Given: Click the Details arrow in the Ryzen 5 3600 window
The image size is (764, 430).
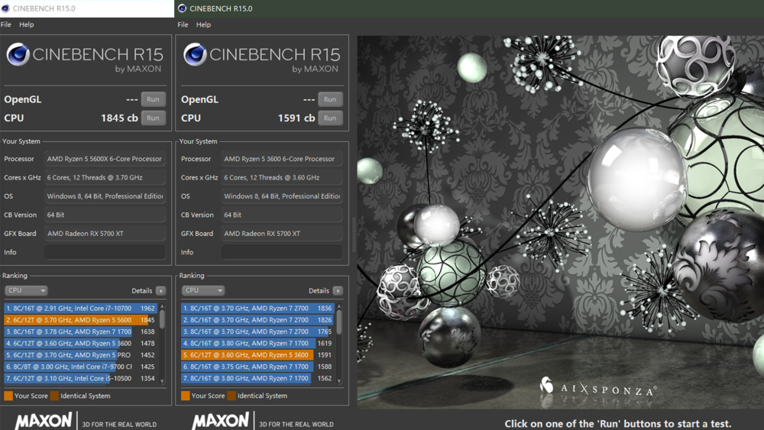Looking at the screenshot, I should pyautogui.click(x=338, y=291).
